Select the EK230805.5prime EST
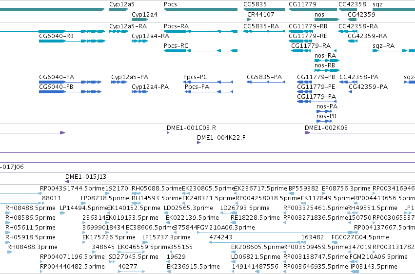The height and width of the screenshot is (274, 415). click(185, 193)
